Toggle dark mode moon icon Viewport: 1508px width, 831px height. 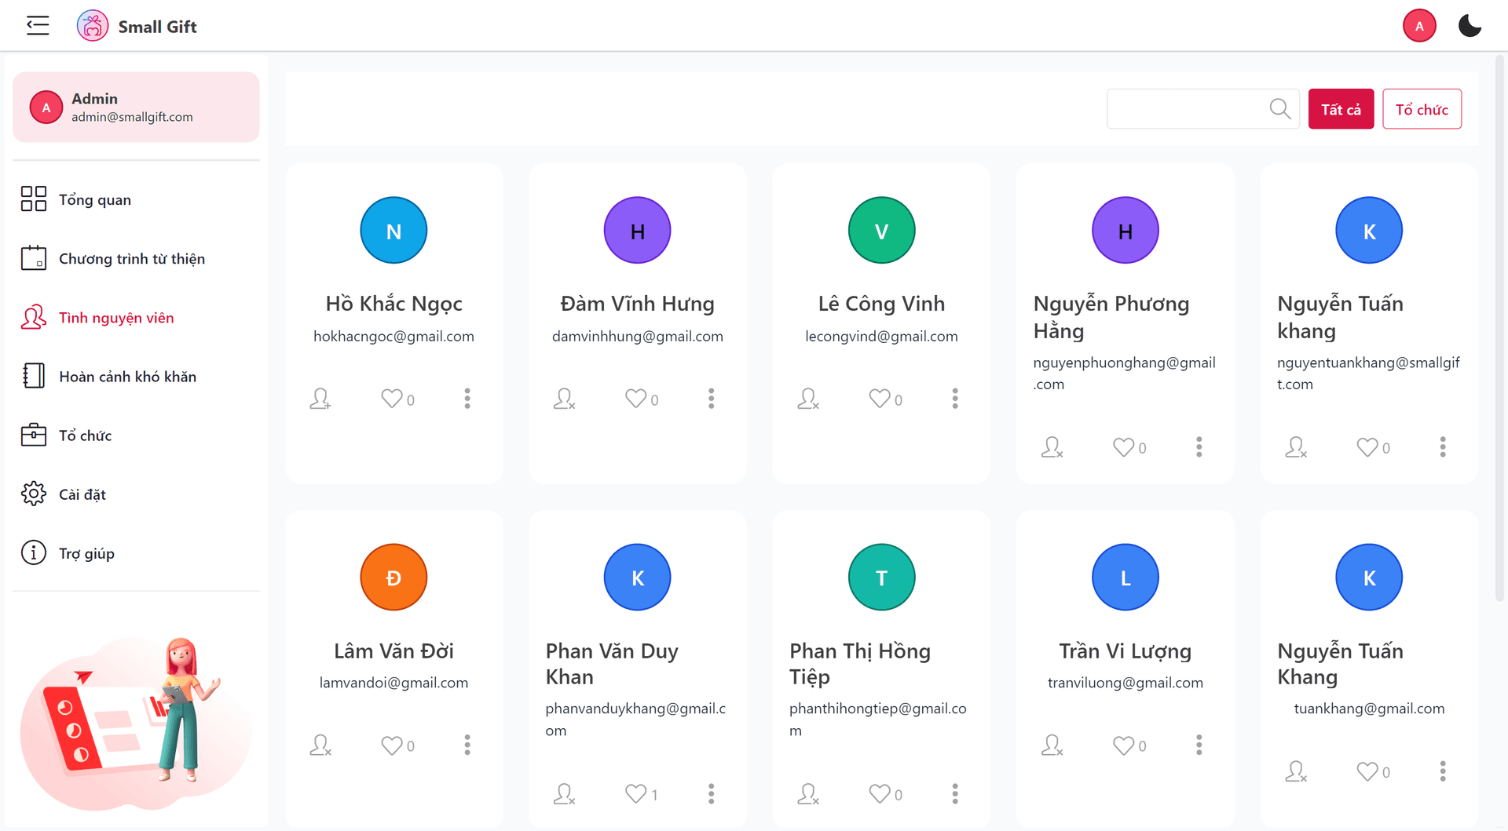(1470, 26)
